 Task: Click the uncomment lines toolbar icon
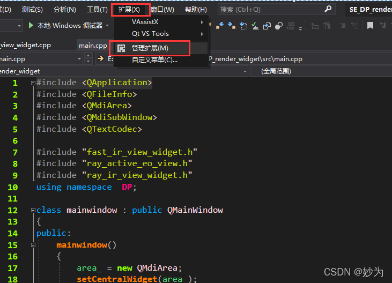[x=354, y=26]
